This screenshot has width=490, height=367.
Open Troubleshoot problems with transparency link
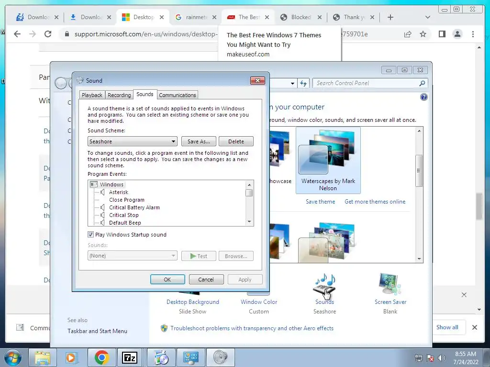(x=252, y=328)
